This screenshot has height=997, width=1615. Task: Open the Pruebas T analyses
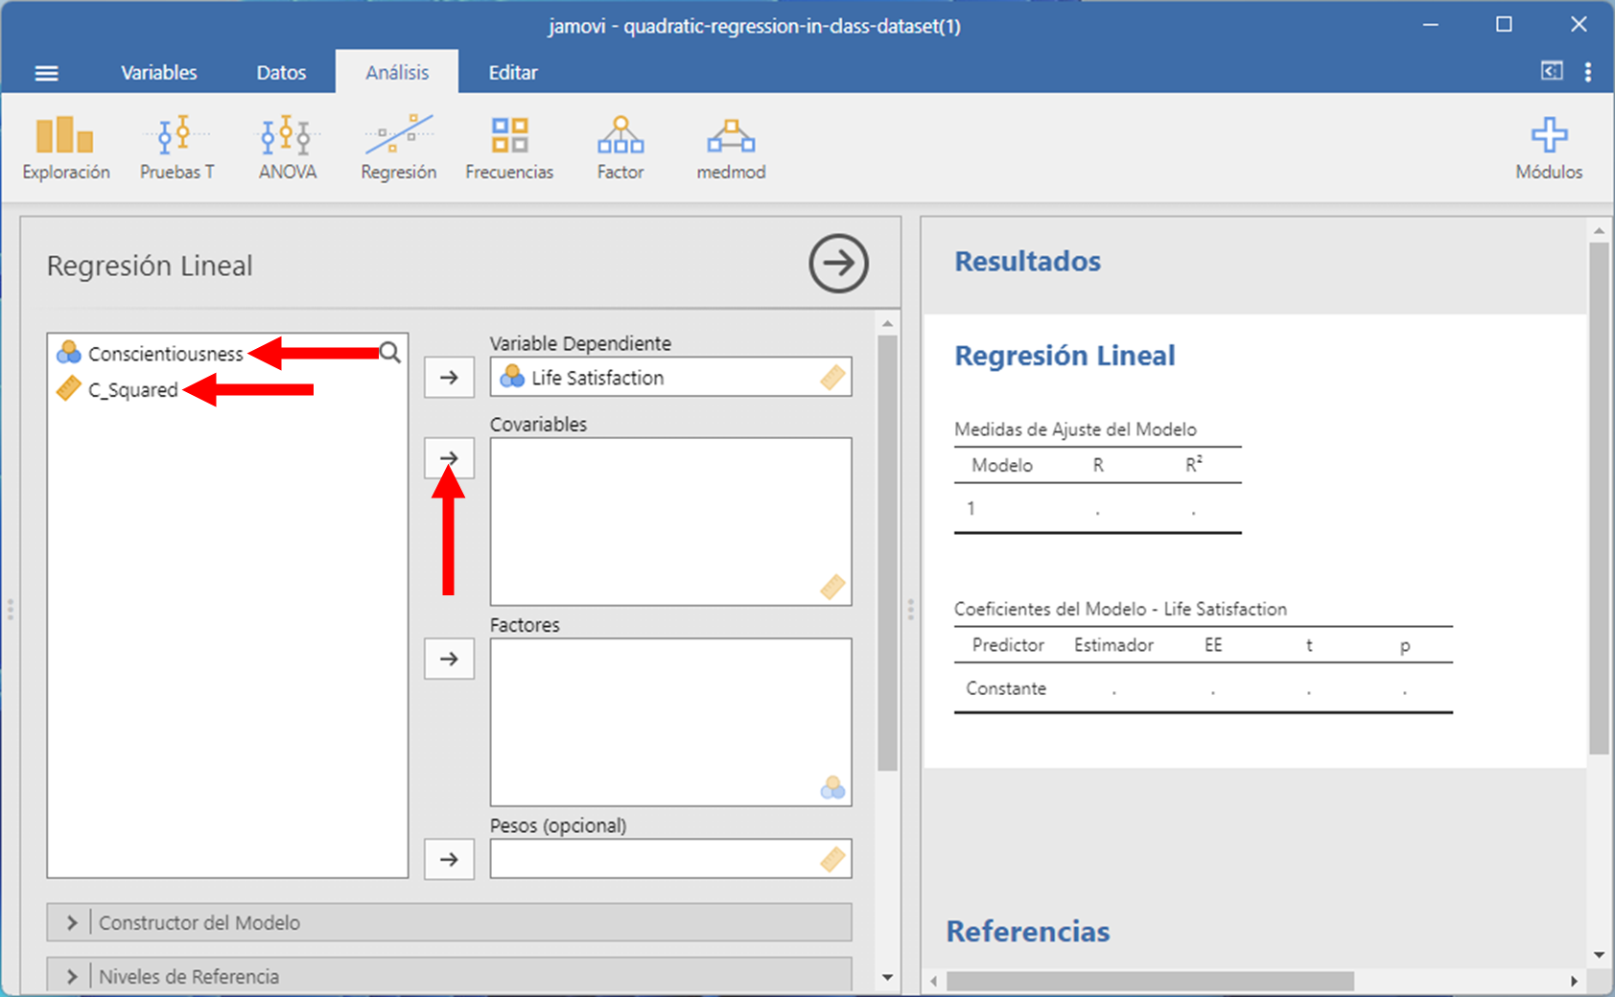tap(176, 148)
